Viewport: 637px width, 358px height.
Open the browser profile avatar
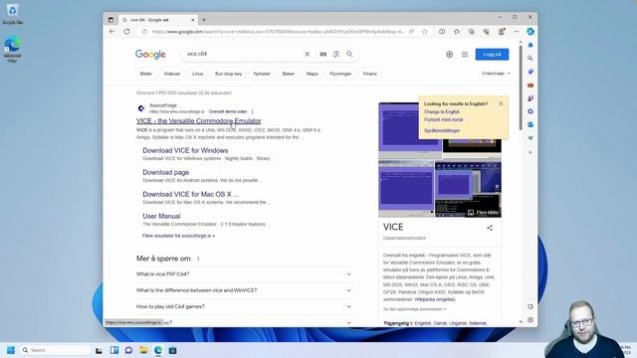coord(502,32)
